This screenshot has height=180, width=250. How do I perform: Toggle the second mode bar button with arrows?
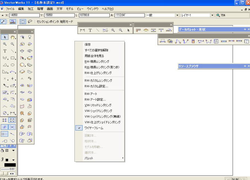tap(13, 22)
